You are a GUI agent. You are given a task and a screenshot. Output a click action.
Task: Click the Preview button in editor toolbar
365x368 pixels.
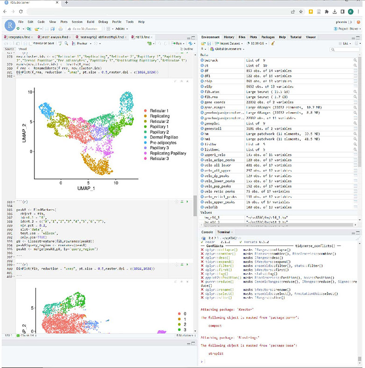(x=80, y=43)
